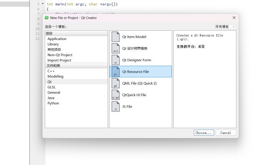266x165 pixels.
Task: Select the Qt files category
Action: tap(76, 82)
